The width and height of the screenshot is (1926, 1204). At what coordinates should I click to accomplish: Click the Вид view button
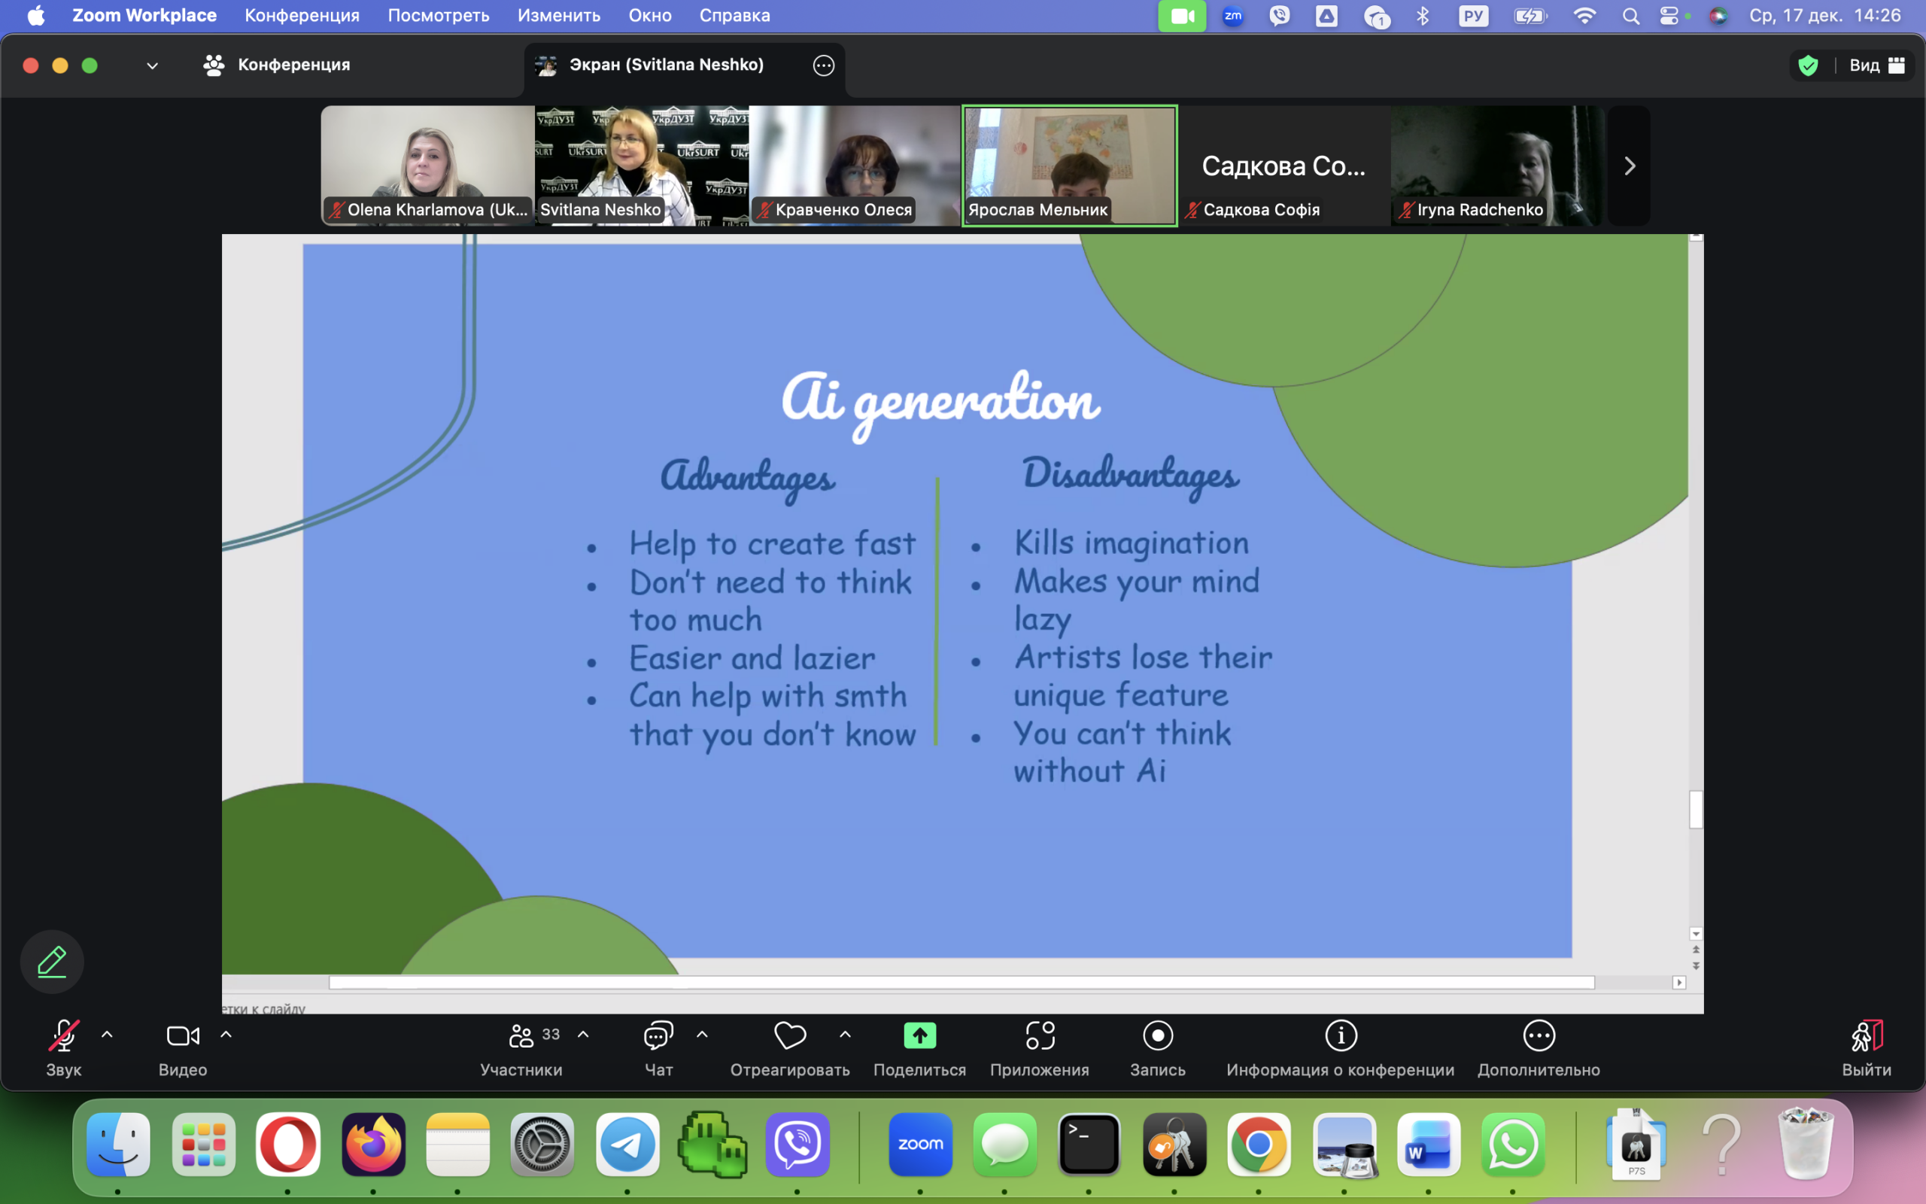1876,65
